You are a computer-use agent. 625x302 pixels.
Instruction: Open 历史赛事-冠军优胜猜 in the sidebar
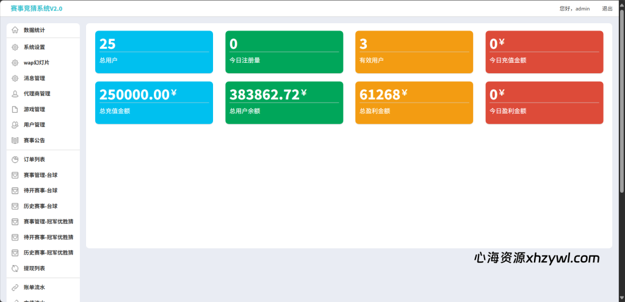point(48,253)
